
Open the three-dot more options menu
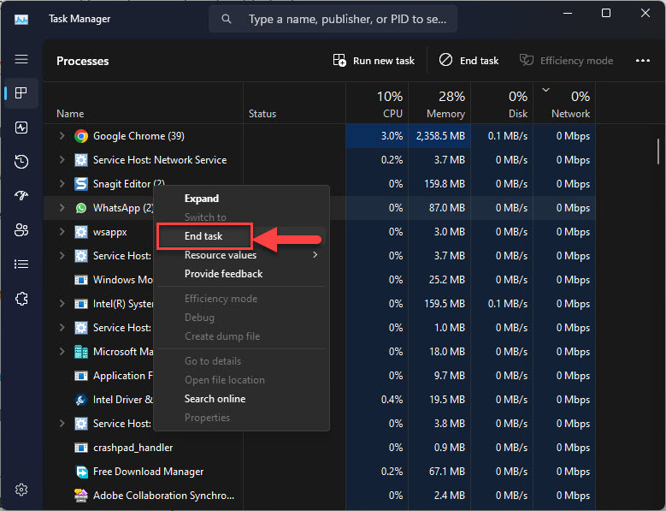point(643,61)
